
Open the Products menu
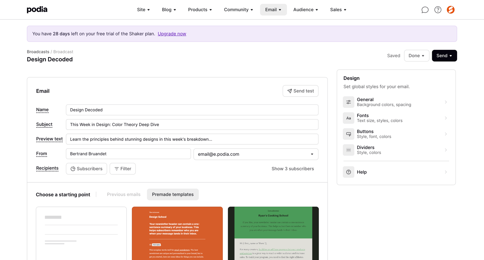tap(200, 10)
